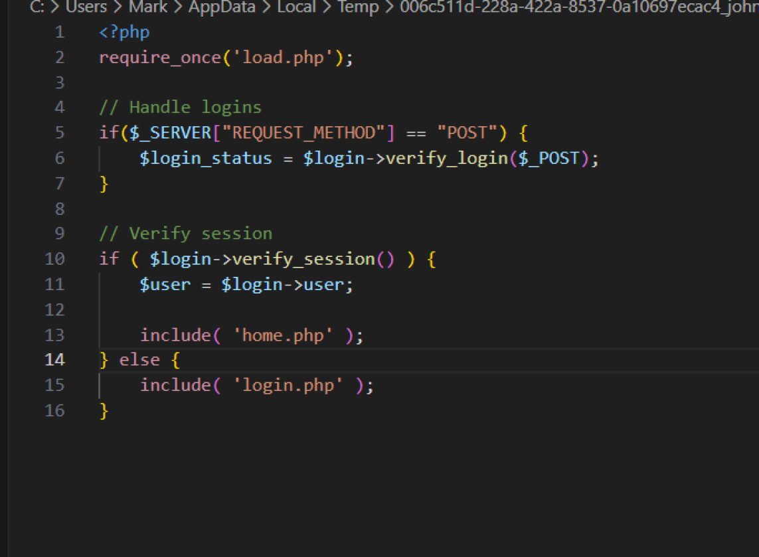Click line number 16 in the gutter
759x557 pixels.
tap(55, 410)
